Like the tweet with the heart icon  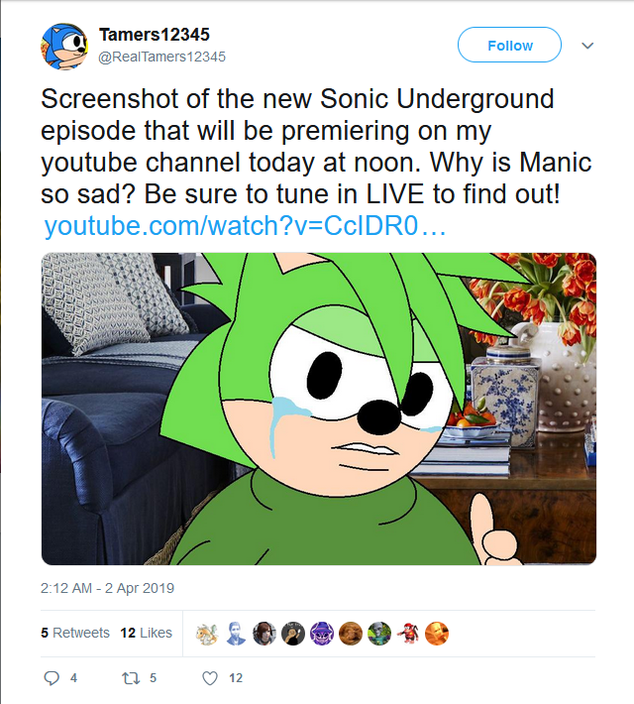[209, 678]
